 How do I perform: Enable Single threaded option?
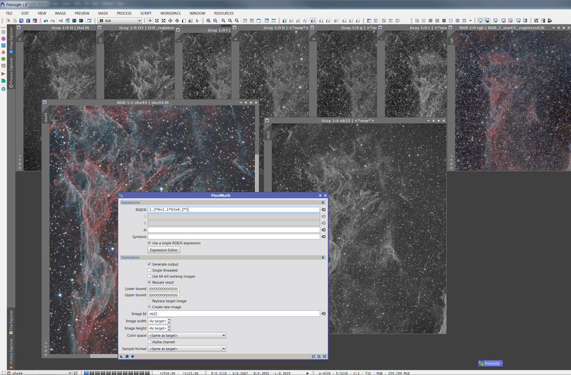pyautogui.click(x=149, y=270)
